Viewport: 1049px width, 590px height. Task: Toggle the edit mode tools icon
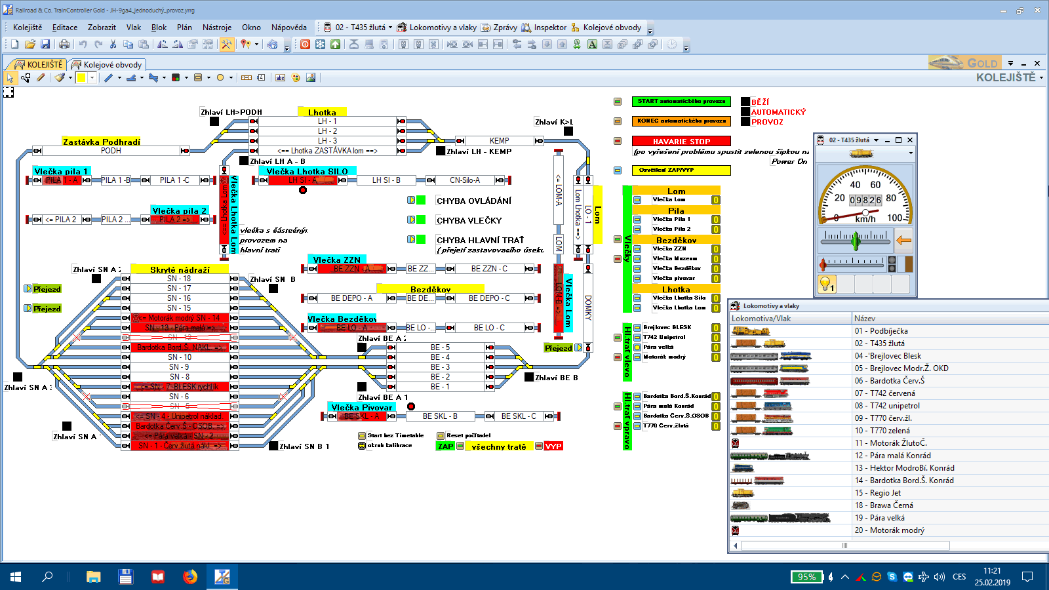click(226, 45)
